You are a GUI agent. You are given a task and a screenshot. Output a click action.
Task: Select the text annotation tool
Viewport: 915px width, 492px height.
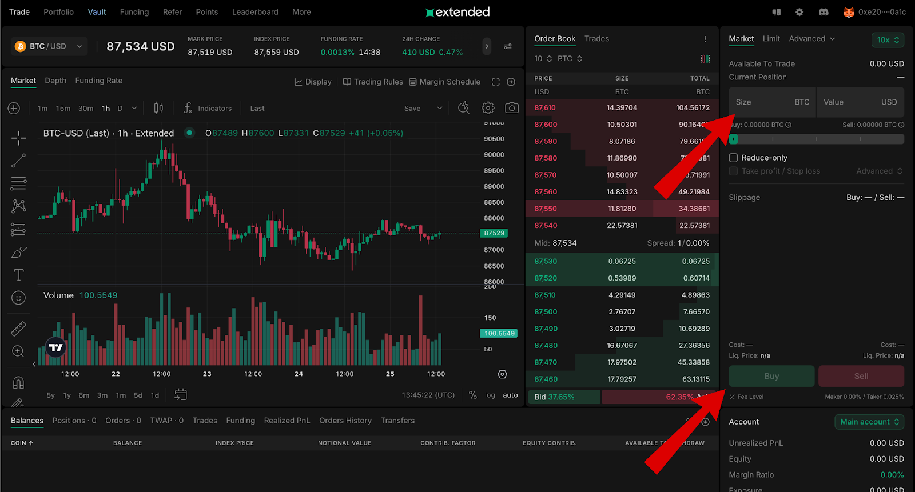[x=18, y=275]
